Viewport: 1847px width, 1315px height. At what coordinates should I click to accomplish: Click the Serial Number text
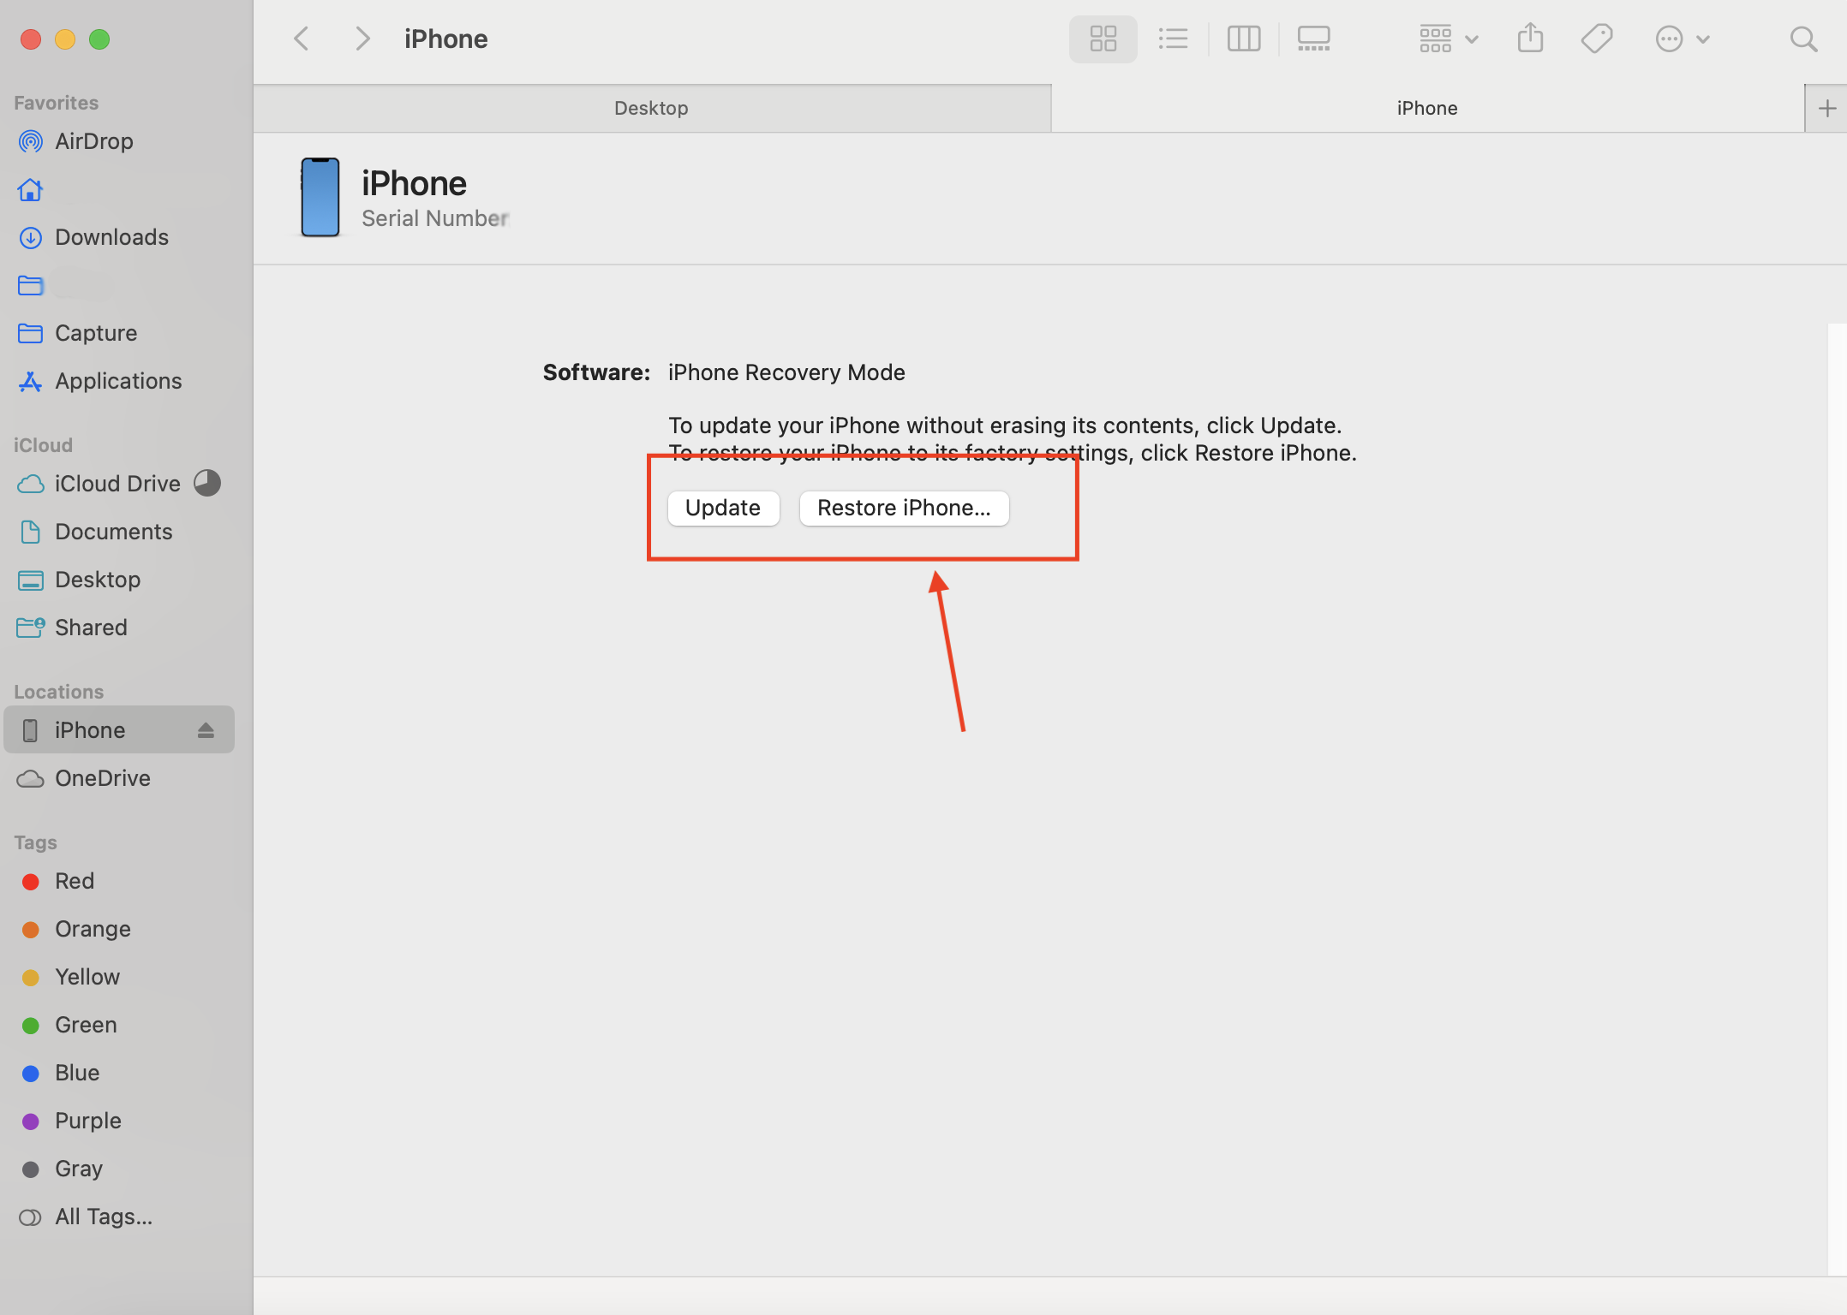tap(435, 218)
